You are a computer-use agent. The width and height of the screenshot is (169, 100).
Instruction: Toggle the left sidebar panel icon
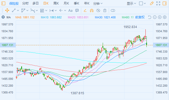click(3, 3)
